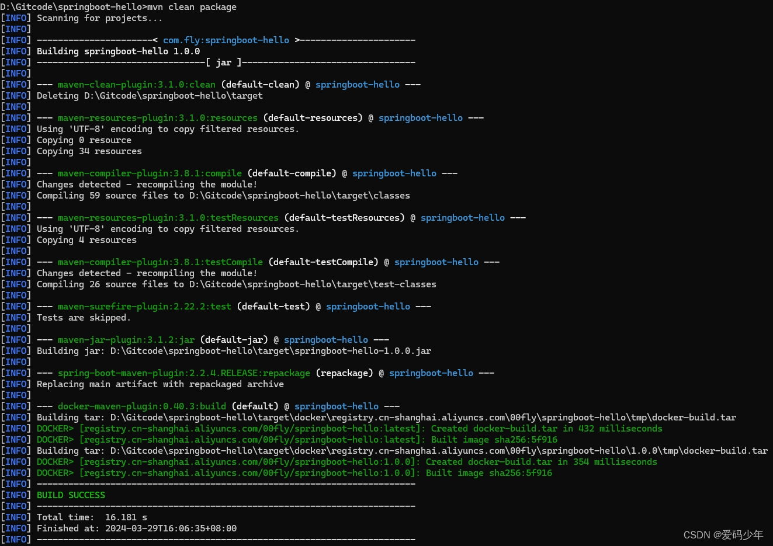Image resolution: width=773 pixels, height=546 pixels.
Task: Click the 'Copying 4 resources' line
Action: click(86, 240)
